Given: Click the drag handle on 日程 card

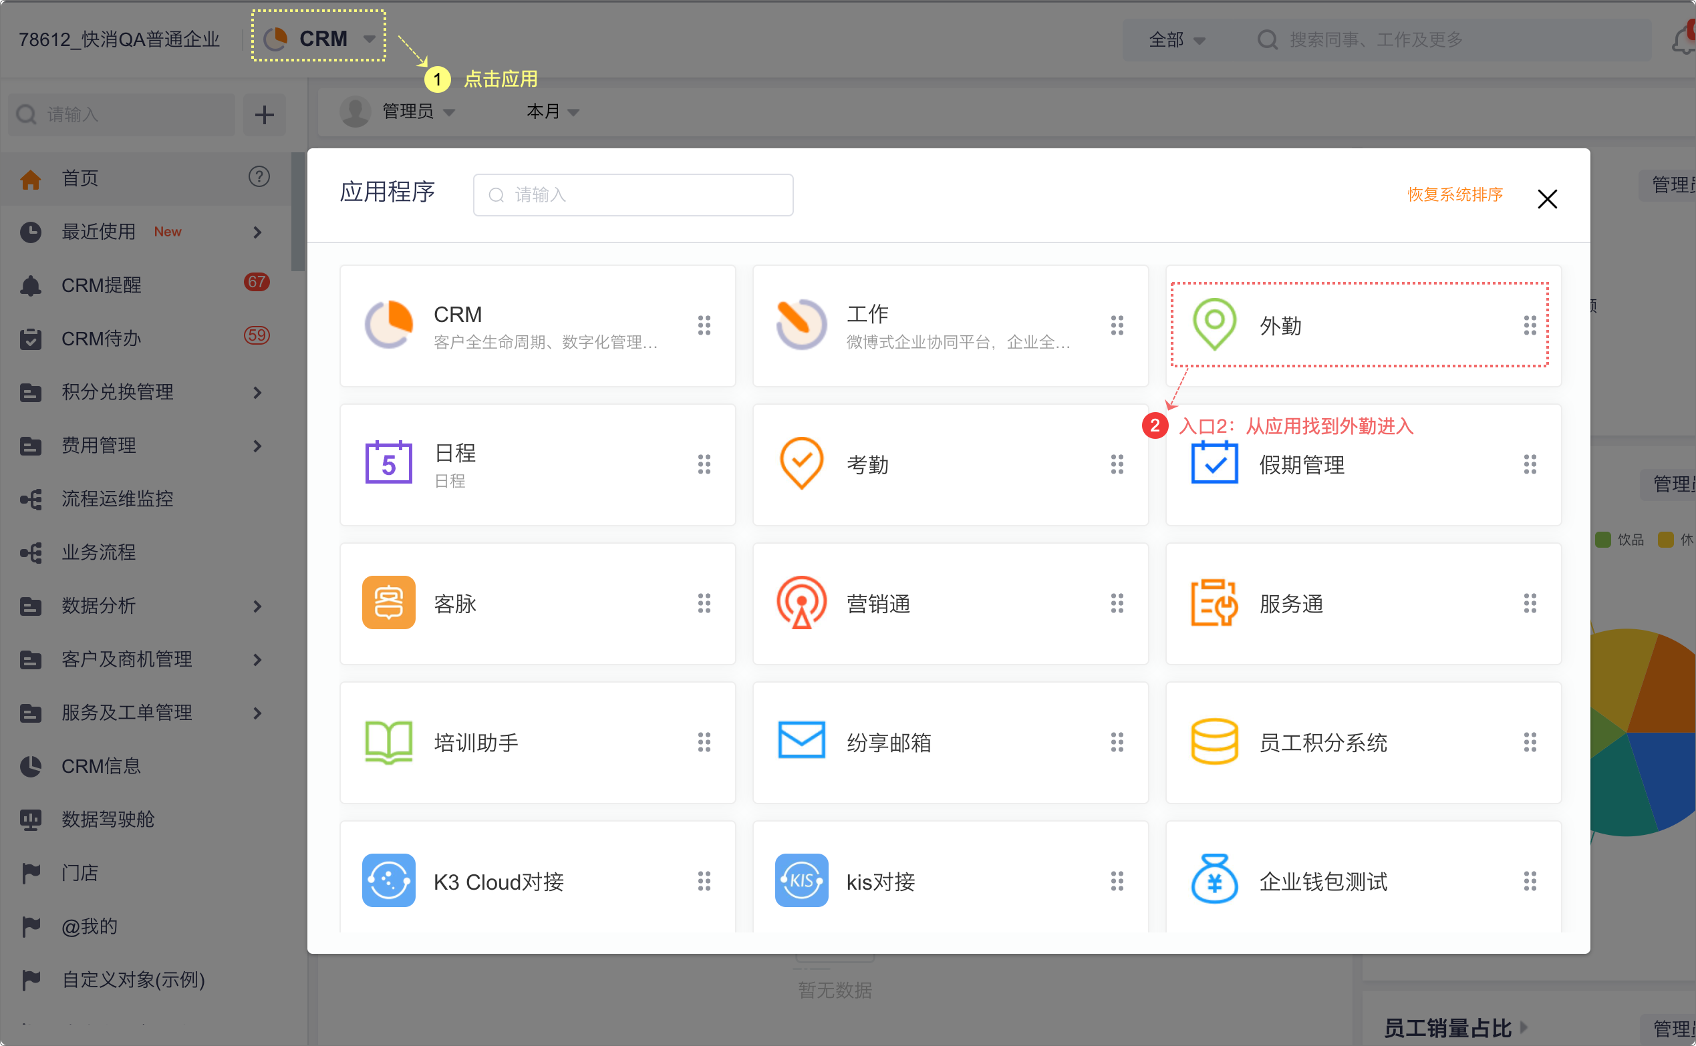Looking at the screenshot, I should pos(704,464).
